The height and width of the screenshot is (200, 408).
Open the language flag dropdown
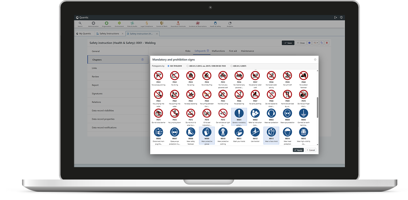tap(316, 43)
